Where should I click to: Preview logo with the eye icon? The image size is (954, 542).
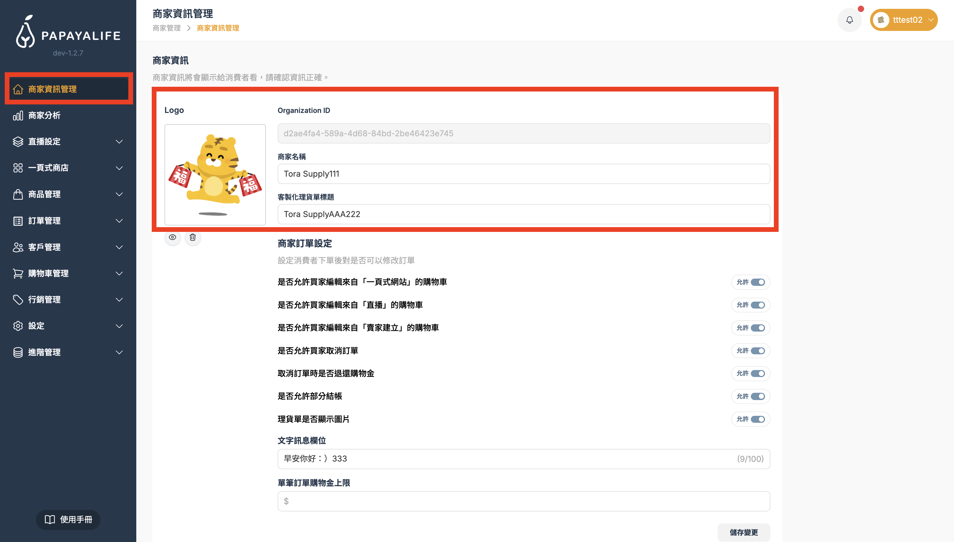click(x=172, y=238)
